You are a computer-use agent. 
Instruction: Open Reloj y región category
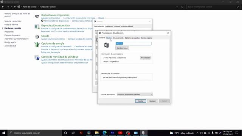[10, 42]
